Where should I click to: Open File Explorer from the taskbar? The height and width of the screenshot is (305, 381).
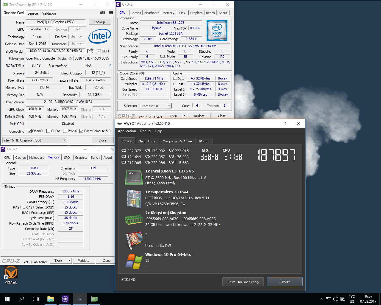[50, 299]
